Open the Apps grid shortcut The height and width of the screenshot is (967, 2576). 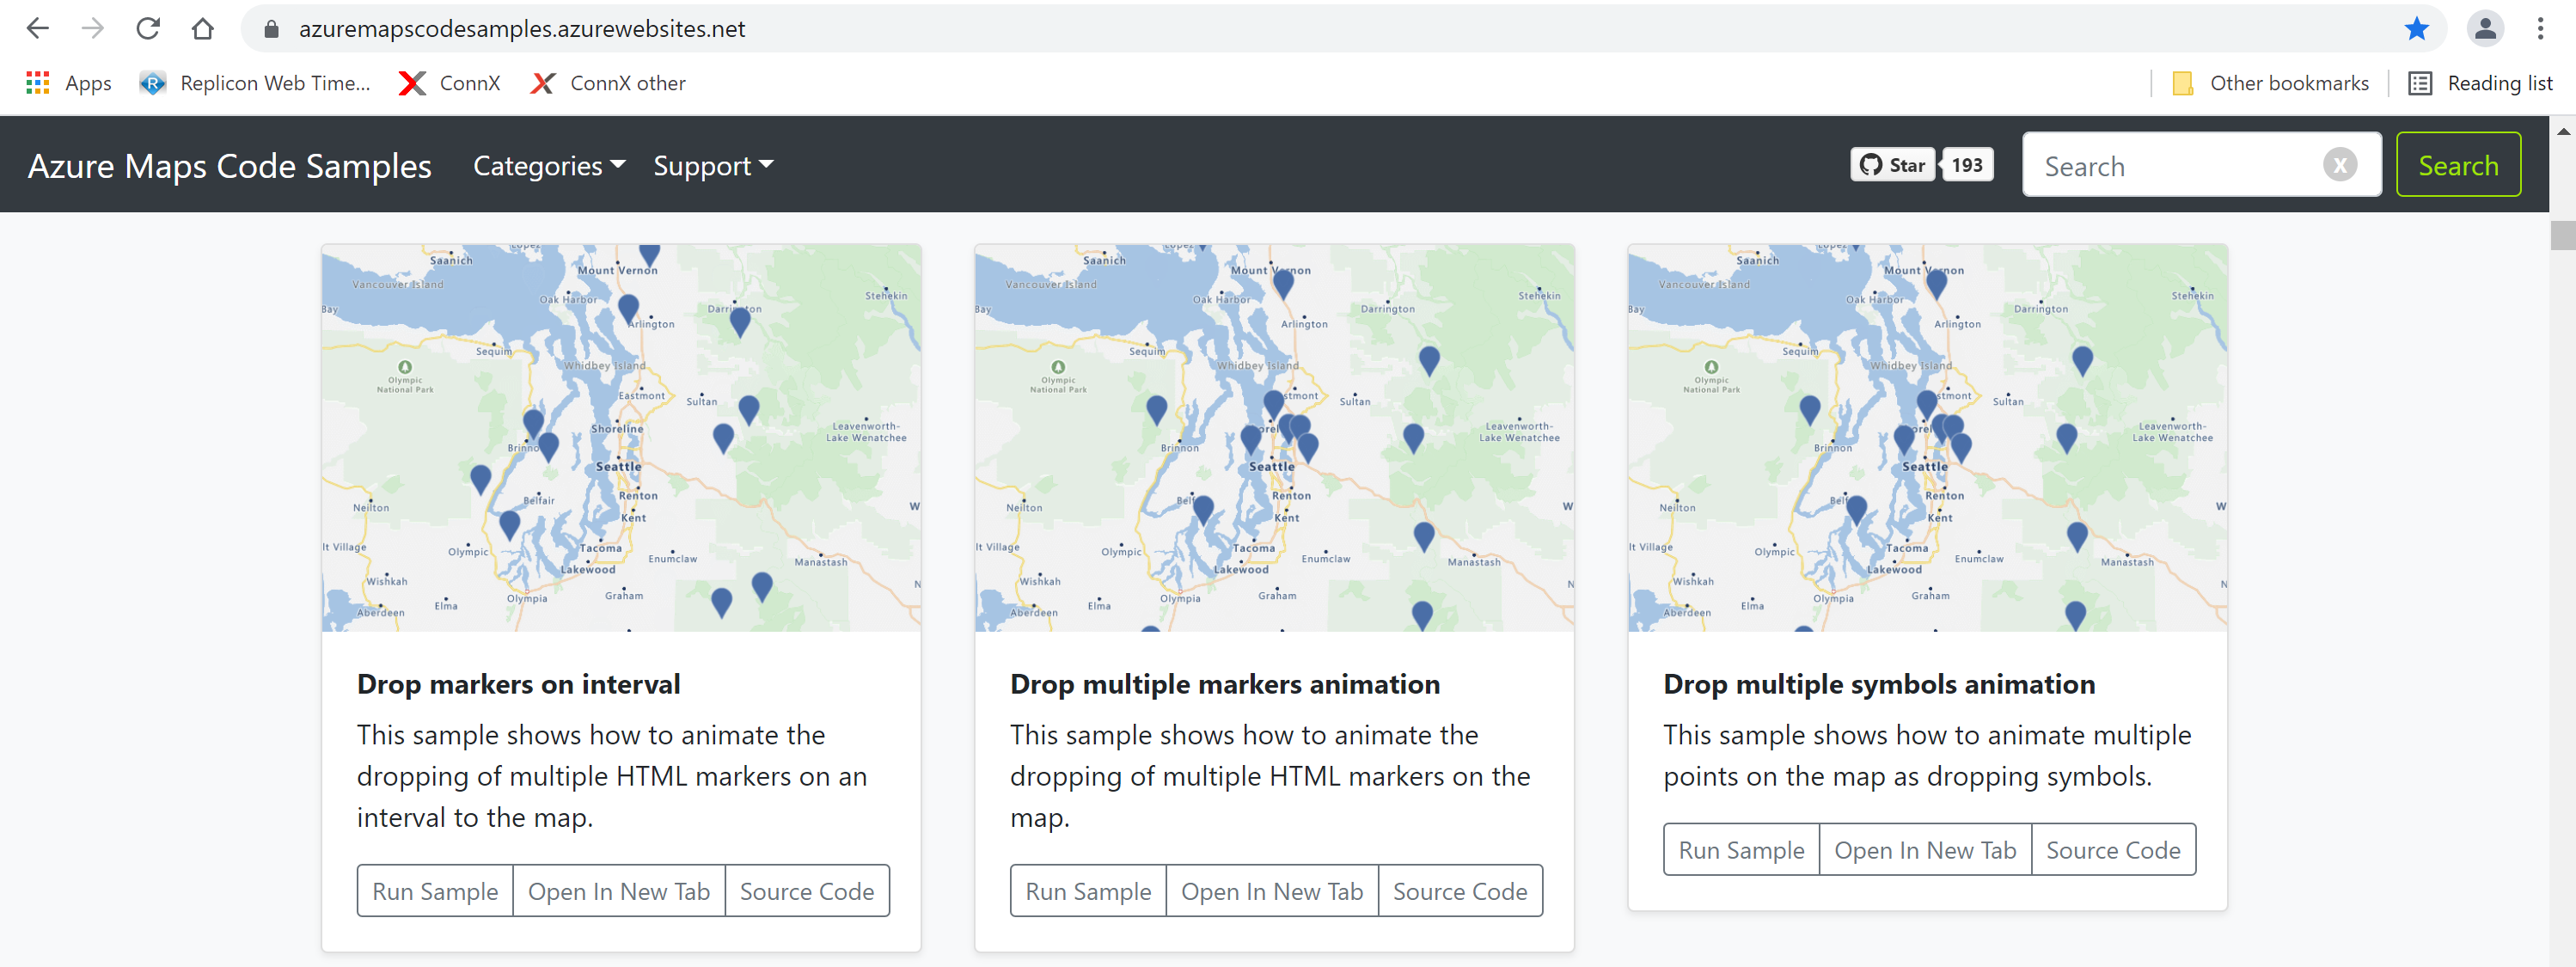pos(68,83)
